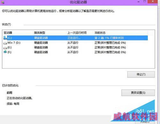Click the Optimize Drives app icon in title bar
160x124 pixels.
pos(3,2)
